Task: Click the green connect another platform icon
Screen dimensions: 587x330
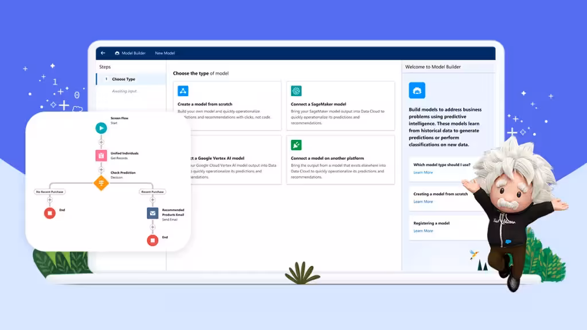Action: pyautogui.click(x=296, y=145)
